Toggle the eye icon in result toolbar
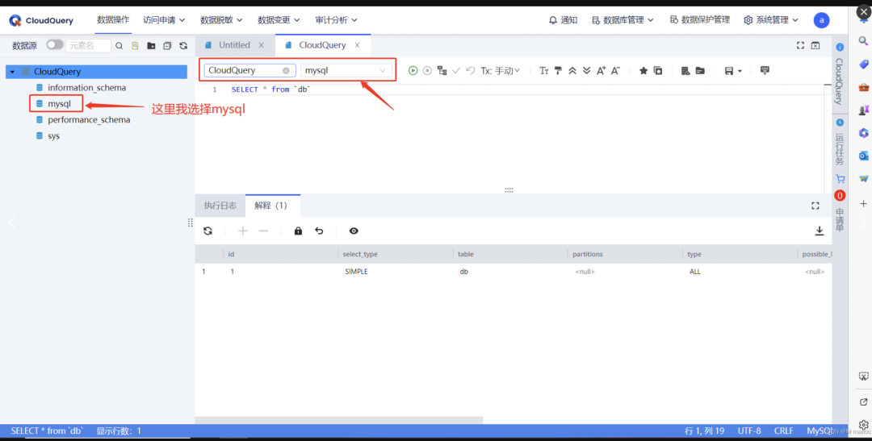Image resolution: width=872 pixels, height=441 pixels. pyautogui.click(x=354, y=231)
